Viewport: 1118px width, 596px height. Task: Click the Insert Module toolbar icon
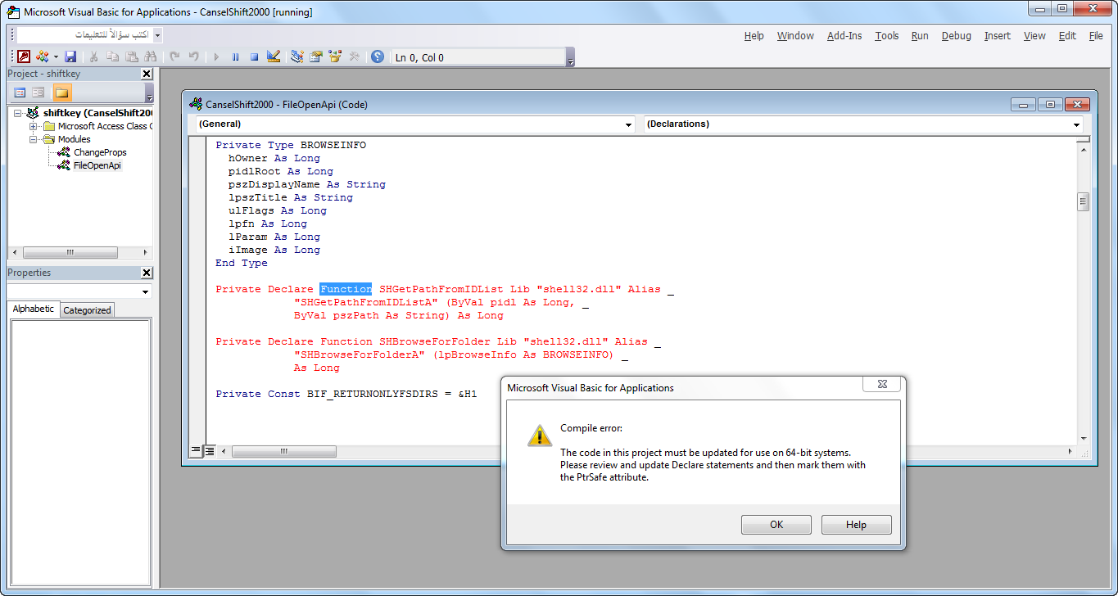(x=42, y=56)
